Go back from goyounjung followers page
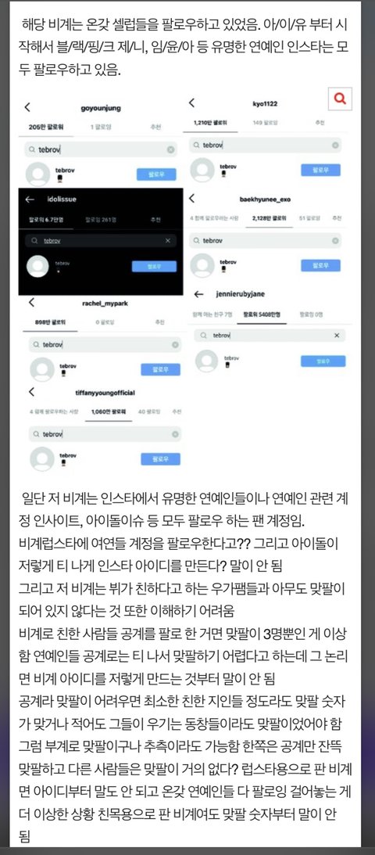This screenshot has height=855, width=375. tap(28, 107)
